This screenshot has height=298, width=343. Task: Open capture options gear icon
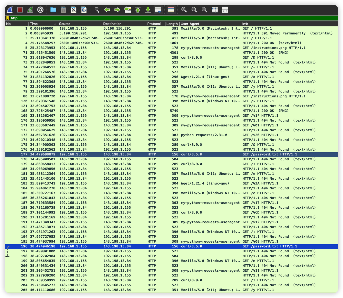(40, 10)
